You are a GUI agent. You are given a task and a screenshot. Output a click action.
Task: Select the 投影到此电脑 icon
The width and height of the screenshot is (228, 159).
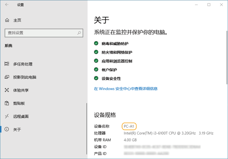coord(7,77)
